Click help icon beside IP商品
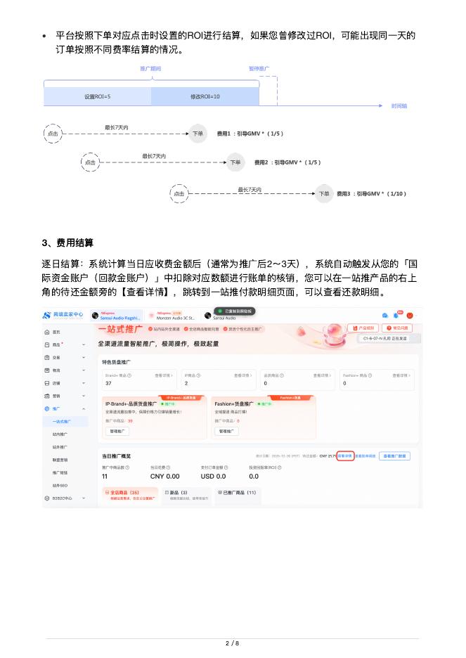466x658 pixels. click(x=199, y=375)
